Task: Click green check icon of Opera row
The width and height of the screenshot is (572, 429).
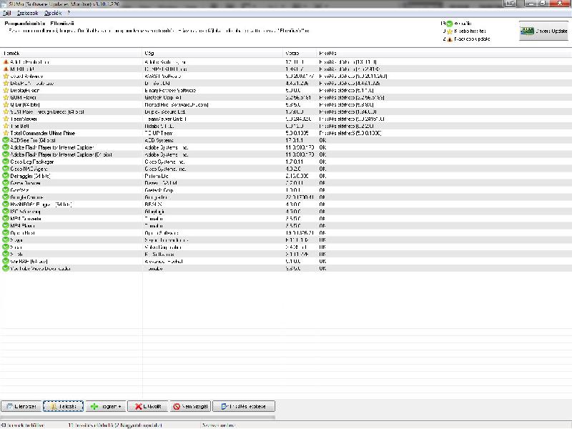Action: tap(6, 233)
